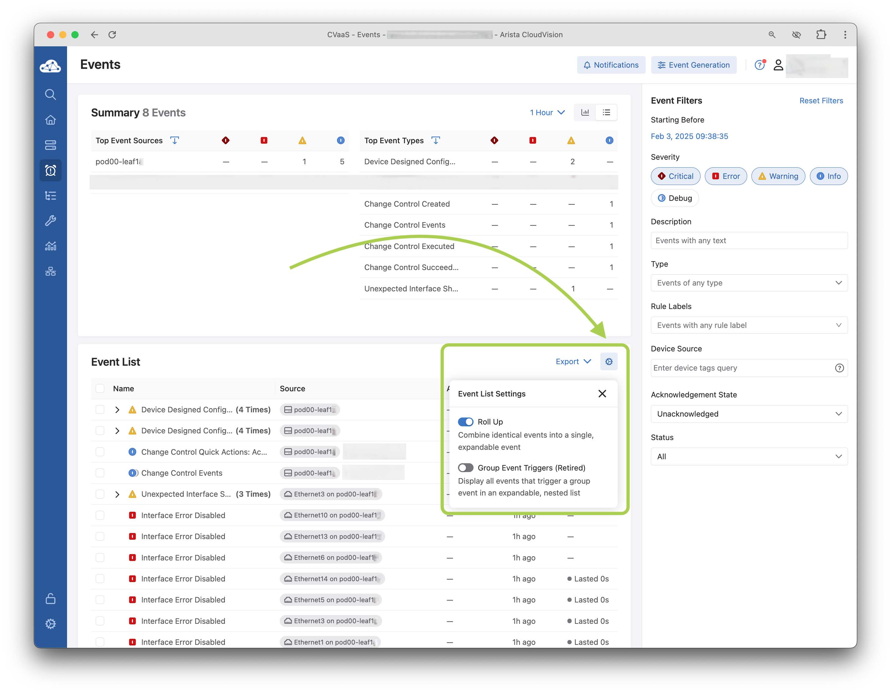This screenshot has height=693, width=891.
Task: Click the Notifications button
Action: pos(611,65)
